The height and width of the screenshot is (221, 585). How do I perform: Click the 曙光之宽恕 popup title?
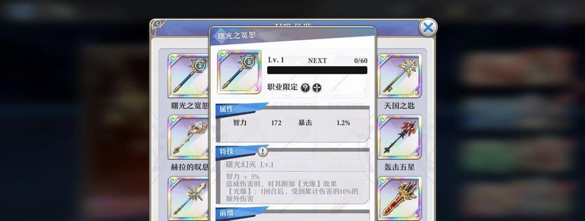(237, 36)
